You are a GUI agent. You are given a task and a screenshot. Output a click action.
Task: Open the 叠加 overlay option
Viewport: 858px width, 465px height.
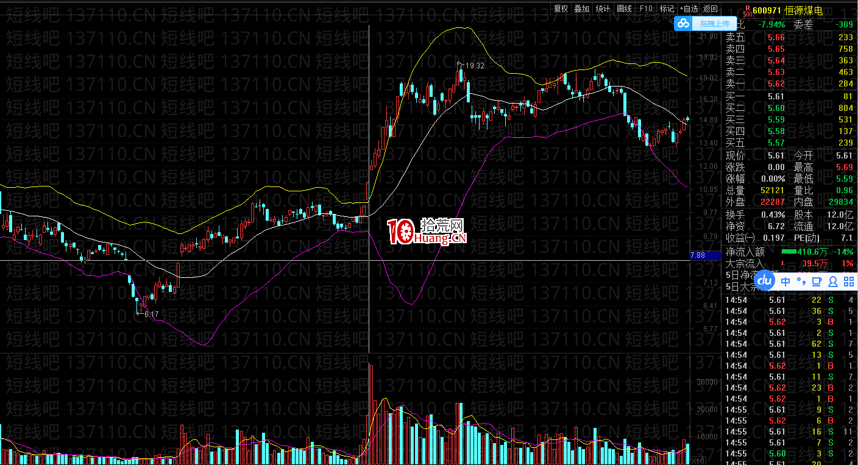click(582, 9)
